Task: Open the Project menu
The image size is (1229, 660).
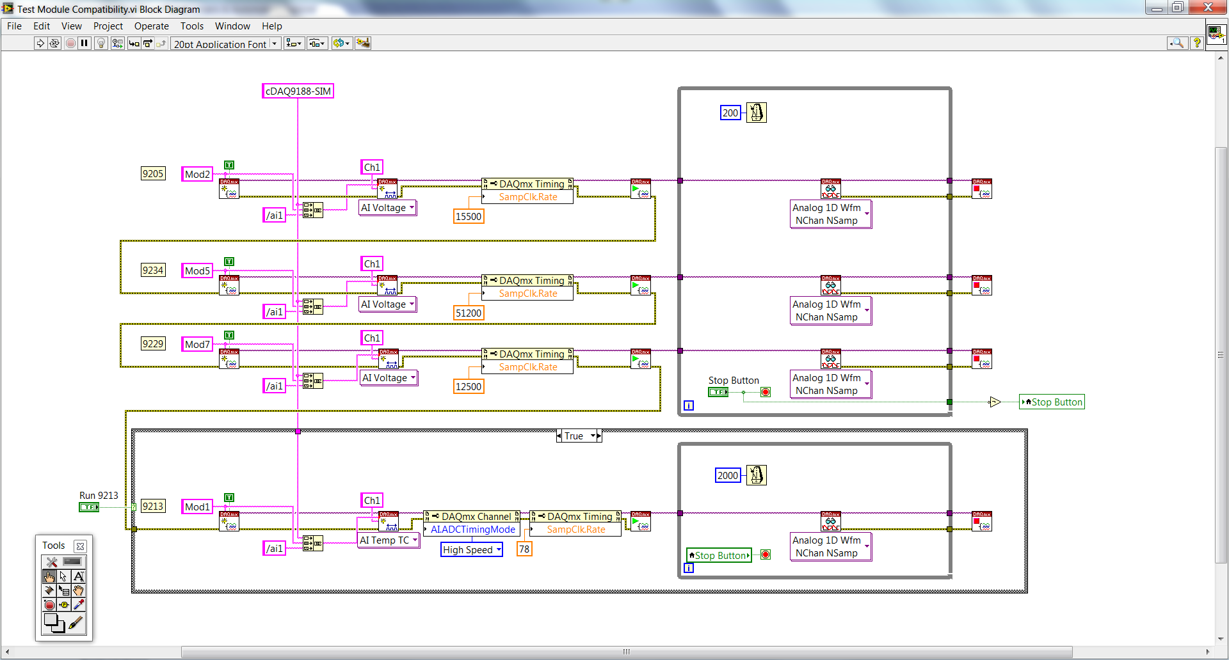Action: click(108, 26)
